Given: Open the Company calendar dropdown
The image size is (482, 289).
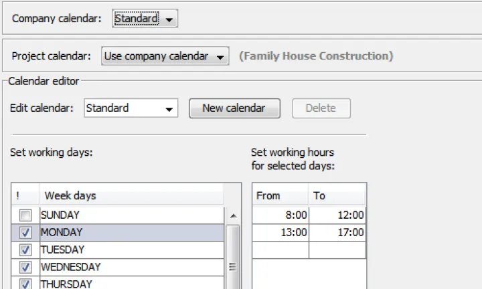Looking at the screenshot, I should [145, 19].
